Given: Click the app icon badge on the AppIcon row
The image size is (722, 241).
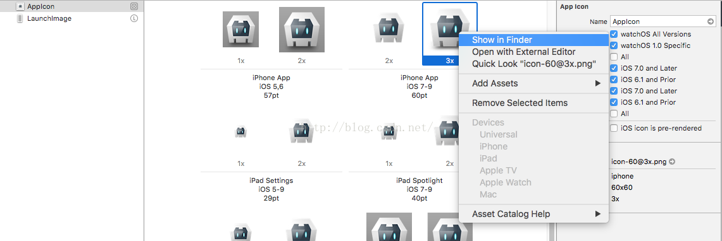Looking at the screenshot, I should (x=134, y=6).
